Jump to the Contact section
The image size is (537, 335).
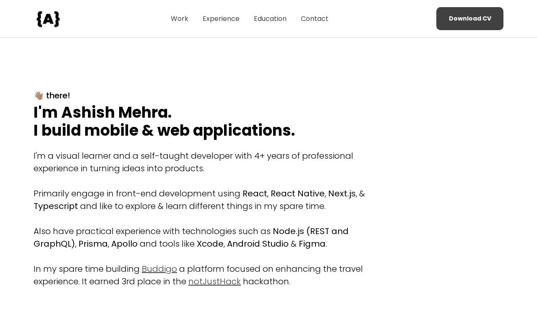pyautogui.click(x=315, y=18)
